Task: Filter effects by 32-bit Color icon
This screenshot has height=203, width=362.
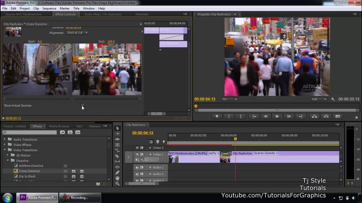Action: tap(70, 133)
